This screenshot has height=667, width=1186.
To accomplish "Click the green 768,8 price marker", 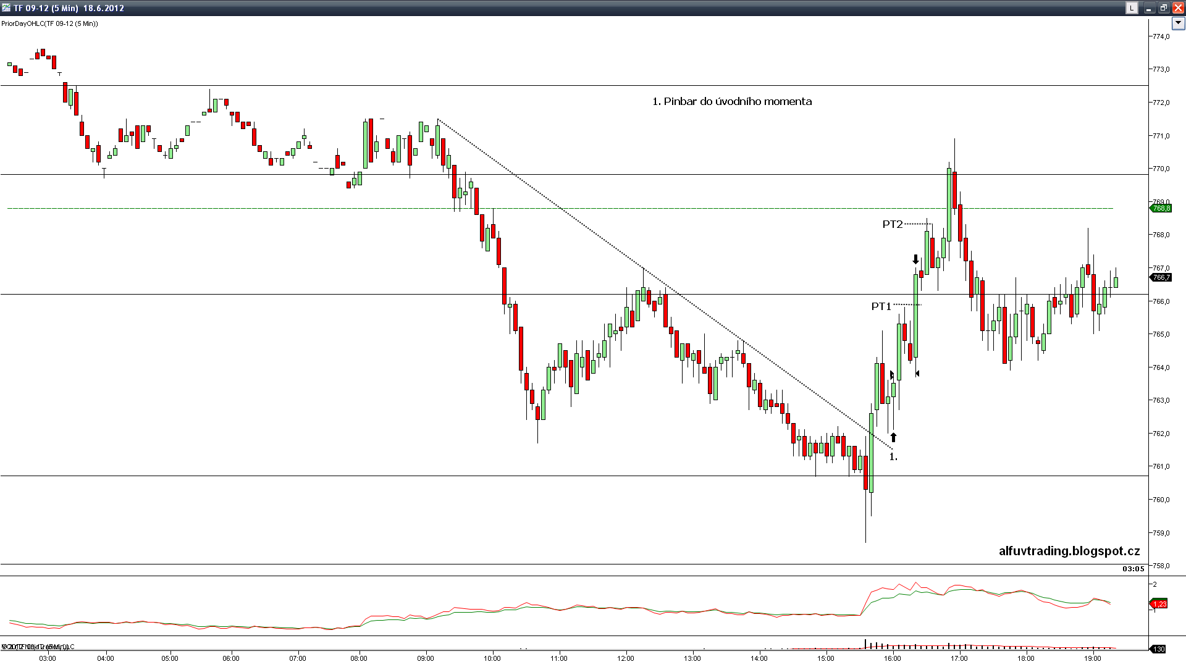I will 1161,208.
